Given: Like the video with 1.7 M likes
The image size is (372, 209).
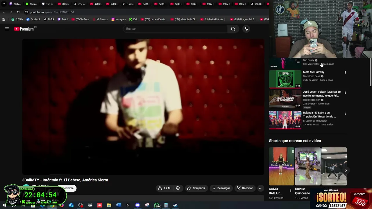Looking at the screenshot, I should (164, 188).
